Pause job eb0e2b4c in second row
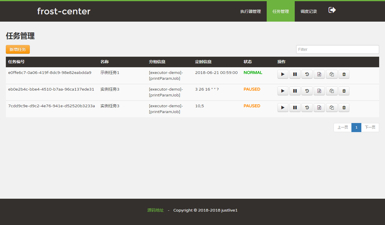Viewport: 385px width, 225px height. tap(295, 91)
